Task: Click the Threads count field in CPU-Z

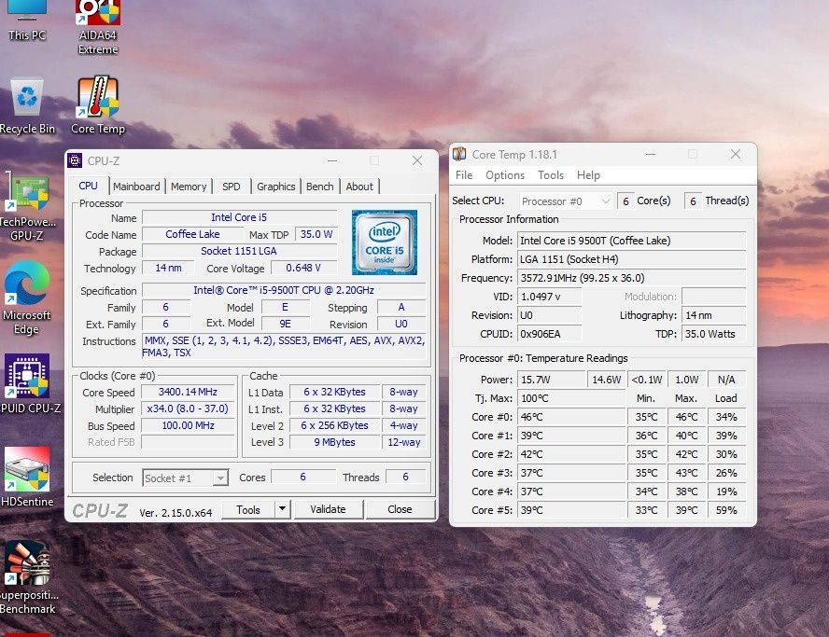Action: pyautogui.click(x=405, y=477)
